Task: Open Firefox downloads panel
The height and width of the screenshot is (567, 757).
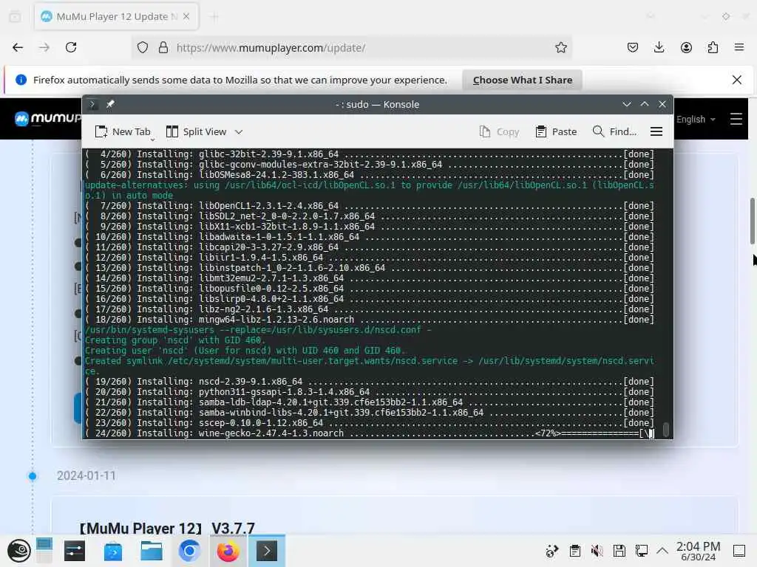Action: click(659, 47)
